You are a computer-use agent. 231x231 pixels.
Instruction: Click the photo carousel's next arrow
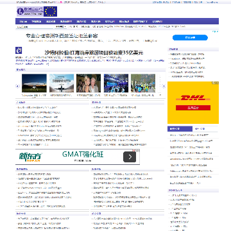(x=164, y=86)
